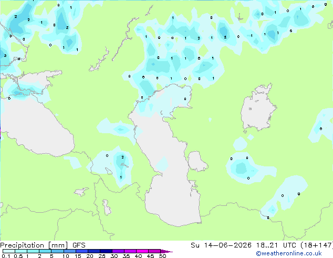Image resolution: width=333 pixels, height=258 pixels.
Task: Pick the 15–20 mm legend swatch
Action: (81, 251)
